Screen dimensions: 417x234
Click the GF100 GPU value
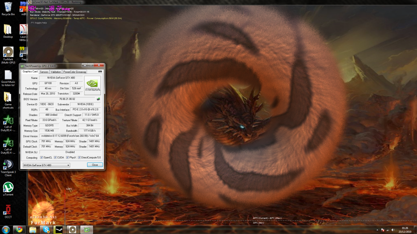[x=48, y=83]
